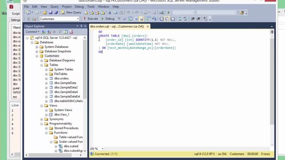Open the Debug menu
This screenshot has width=285, height=160.
pos(79,7)
